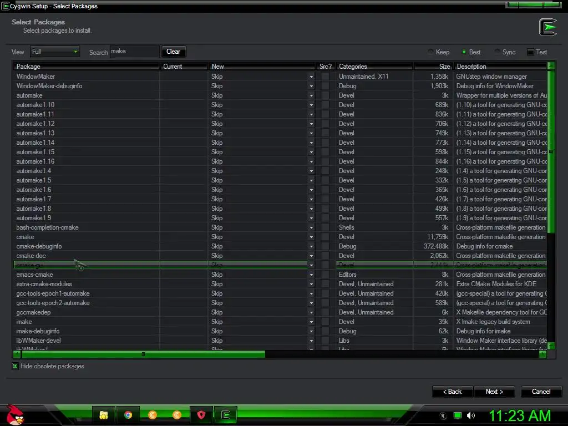
Task: Select the extra-cmake-modules package name
Action: click(x=44, y=284)
